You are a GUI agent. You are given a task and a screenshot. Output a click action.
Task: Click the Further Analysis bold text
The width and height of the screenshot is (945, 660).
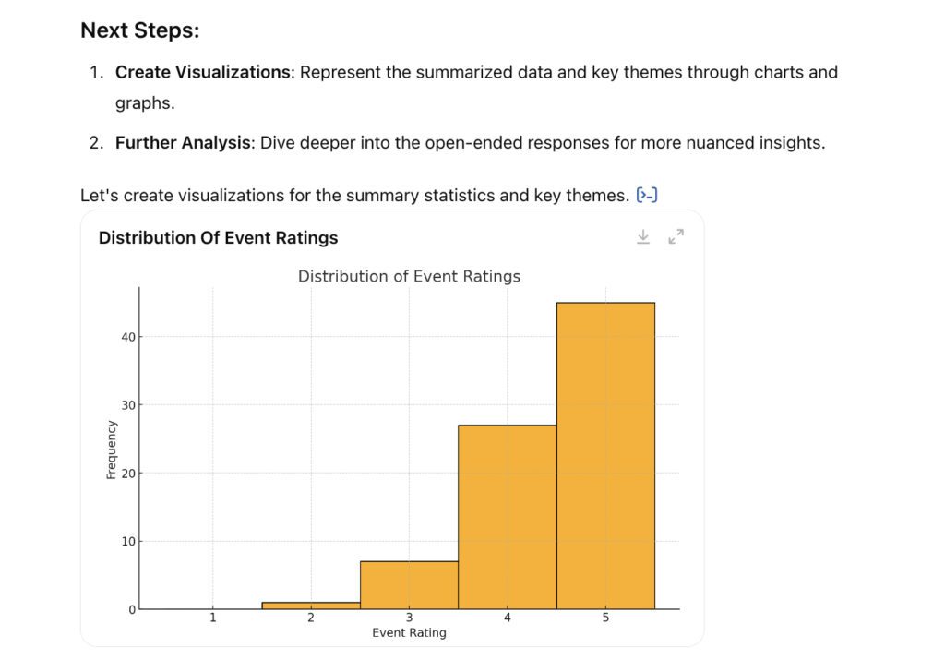pos(184,143)
